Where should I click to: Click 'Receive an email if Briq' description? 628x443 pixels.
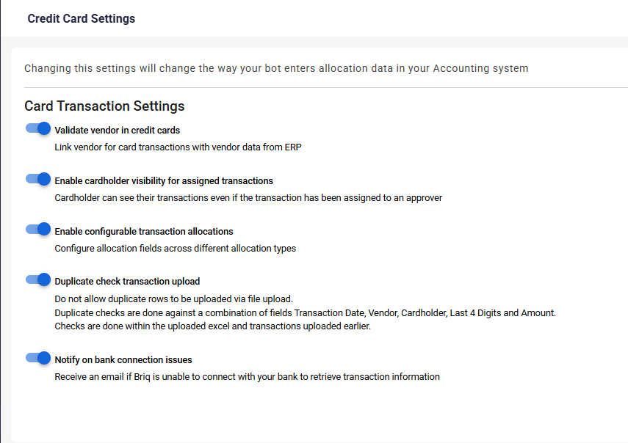[247, 377]
